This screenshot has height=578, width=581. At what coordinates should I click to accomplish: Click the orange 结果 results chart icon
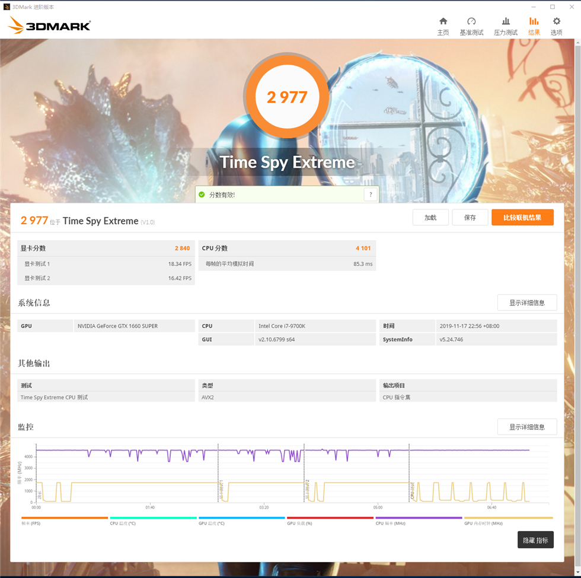coord(533,25)
